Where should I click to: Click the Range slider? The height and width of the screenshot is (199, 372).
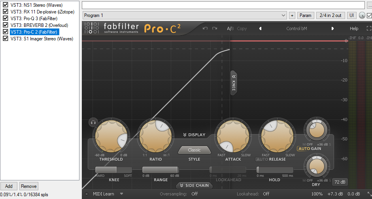coord(161,170)
